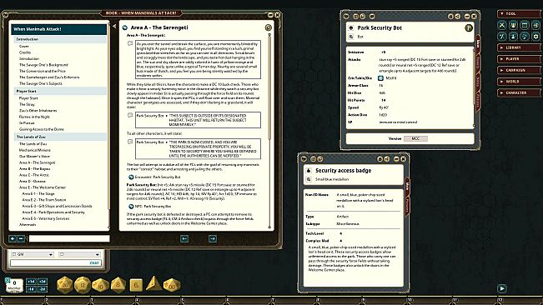This screenshot has width=543, height=305.
Task: Open the NPC: Park Security Bot link icon
Action: (131, 207)
